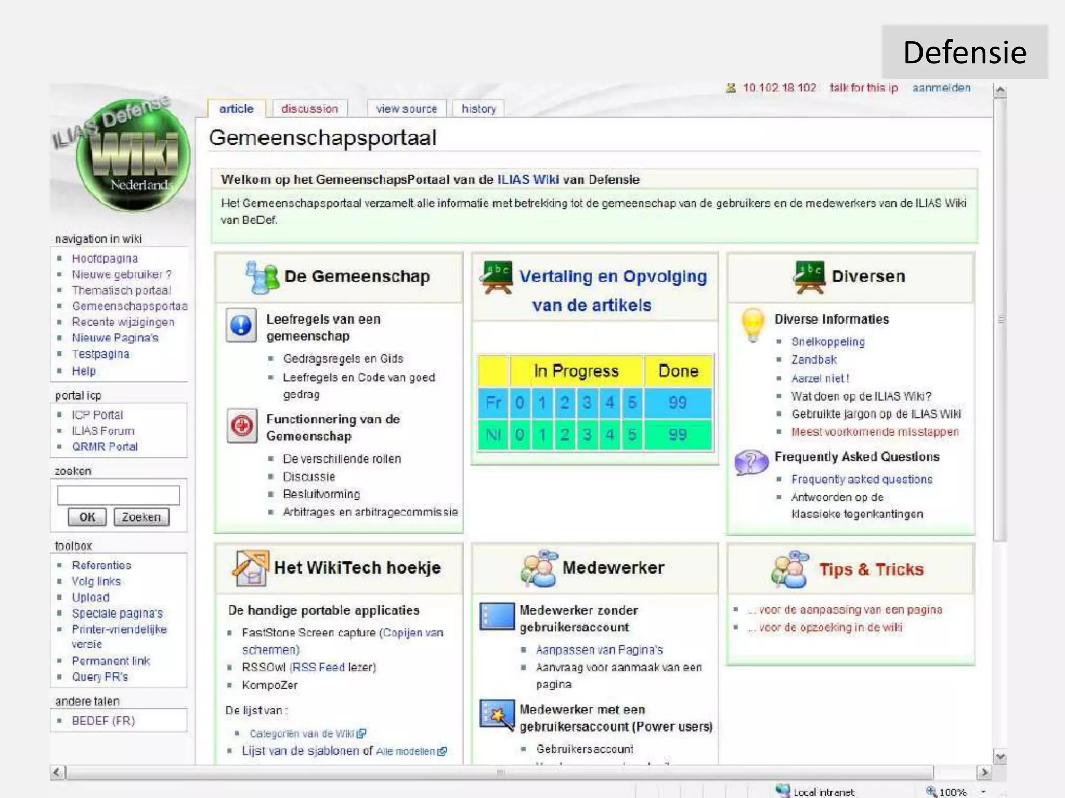Click the red Functionnering van de Gemeenschap icon
The image size is (1065, 798).
[242, 426]
